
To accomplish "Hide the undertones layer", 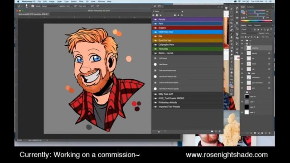I will pos(242,77).
